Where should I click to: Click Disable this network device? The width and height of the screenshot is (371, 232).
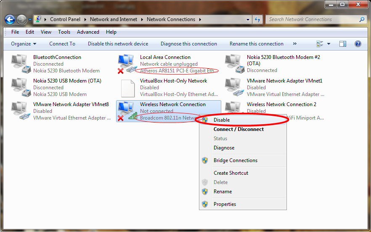point(118,44)
